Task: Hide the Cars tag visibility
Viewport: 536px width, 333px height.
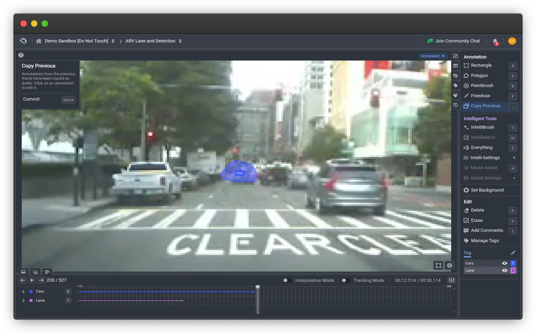Action: tap(504, 263)
